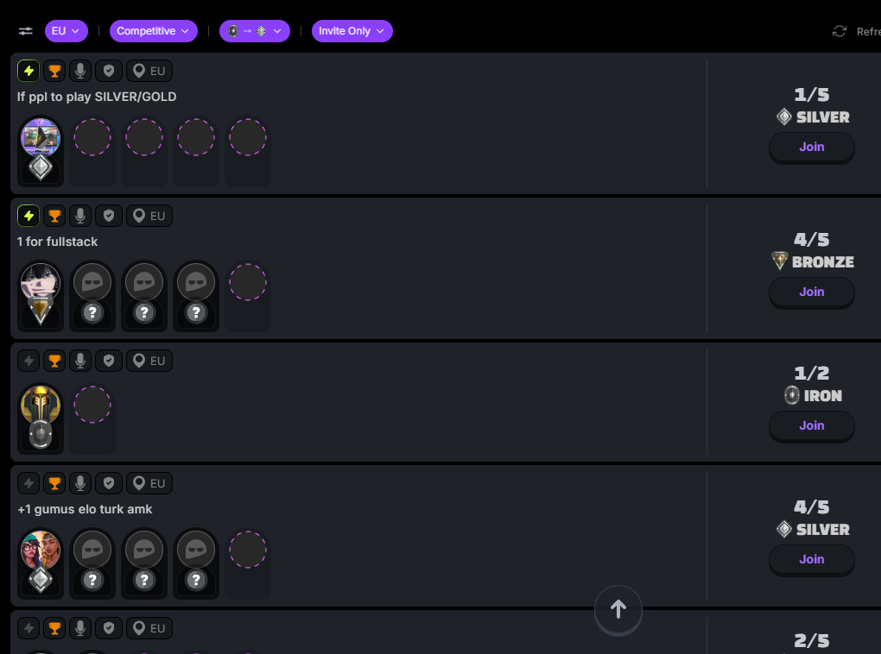Open the EU region dropdown
The height and width of the screenshot is (654, 881).
click(x=67, y=31)
